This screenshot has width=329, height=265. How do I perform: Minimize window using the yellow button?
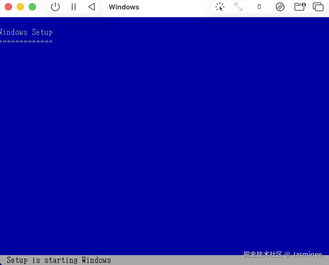(20, 7)
